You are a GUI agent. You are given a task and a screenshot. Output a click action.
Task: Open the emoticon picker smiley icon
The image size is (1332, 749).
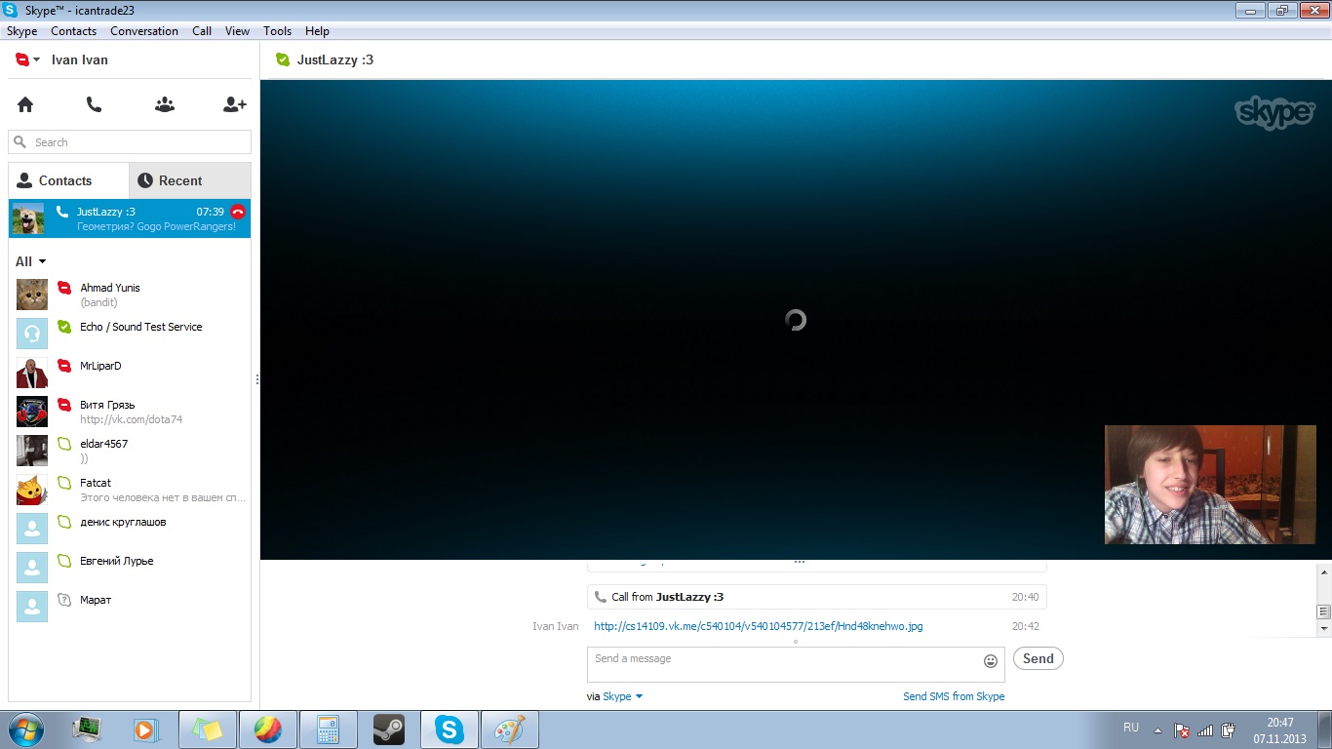(991, 660)
